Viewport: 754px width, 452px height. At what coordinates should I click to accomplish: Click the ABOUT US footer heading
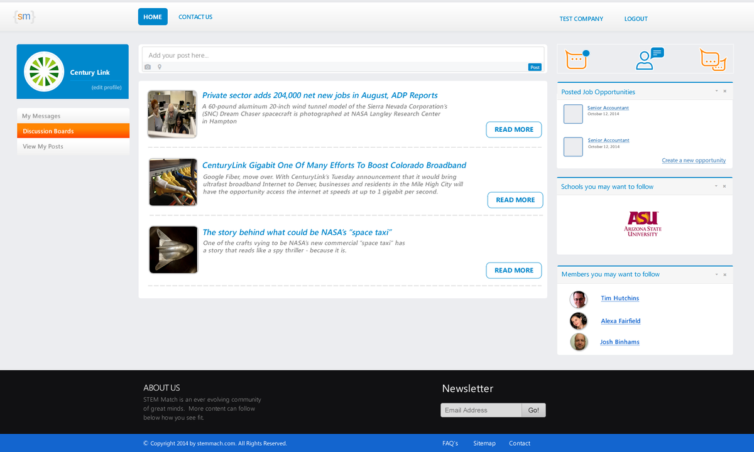pyautogui.click(x=161, y=388)
